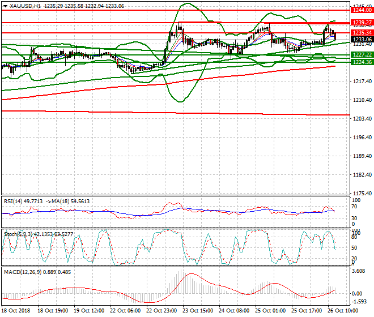Image resolution: width=374 pixels, height=317 pixels.
Task: Select the 1227.22 green price level label
Action: pos(362,54)
